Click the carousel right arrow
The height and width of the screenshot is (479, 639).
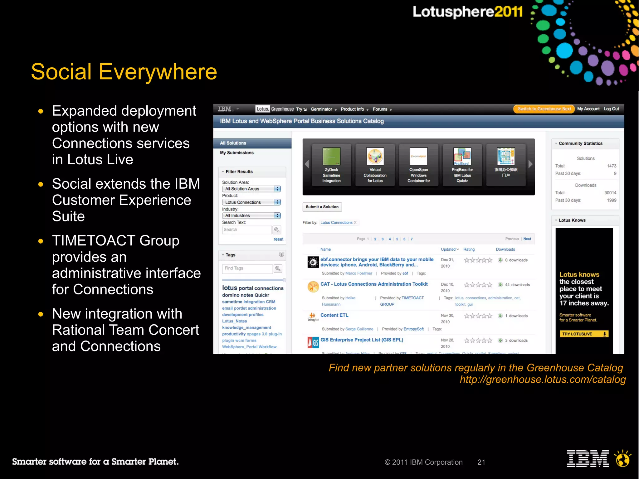530,164
